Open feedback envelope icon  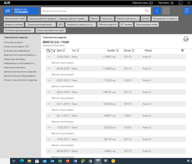151,3
